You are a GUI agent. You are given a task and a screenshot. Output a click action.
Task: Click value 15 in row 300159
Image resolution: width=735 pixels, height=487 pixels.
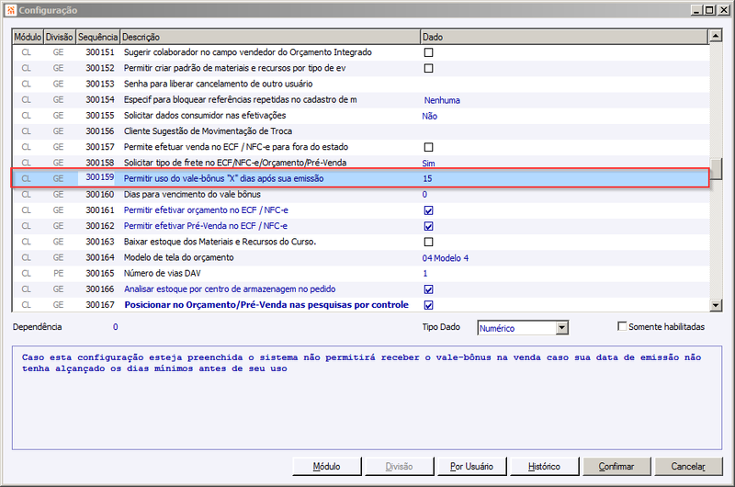pyautogui.click(x=427, y=178)
